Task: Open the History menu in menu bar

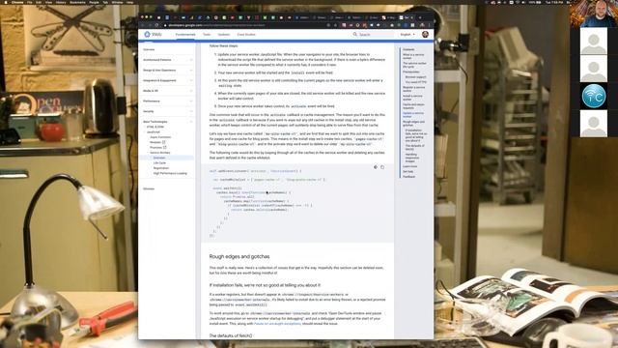Action: [x=61, y=2]
